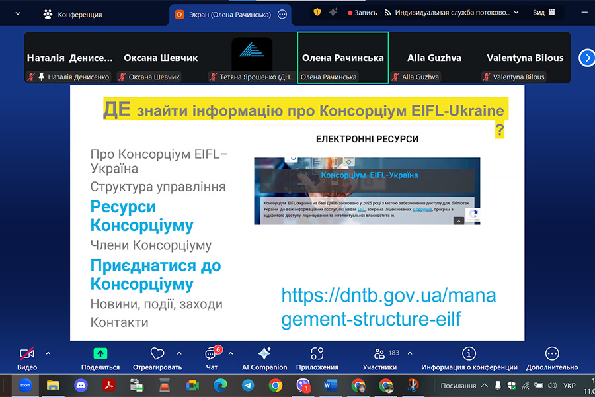Click the Члени Консорціуму slide item
Viewport: 595px width, 397px height.
coord(151,245)
